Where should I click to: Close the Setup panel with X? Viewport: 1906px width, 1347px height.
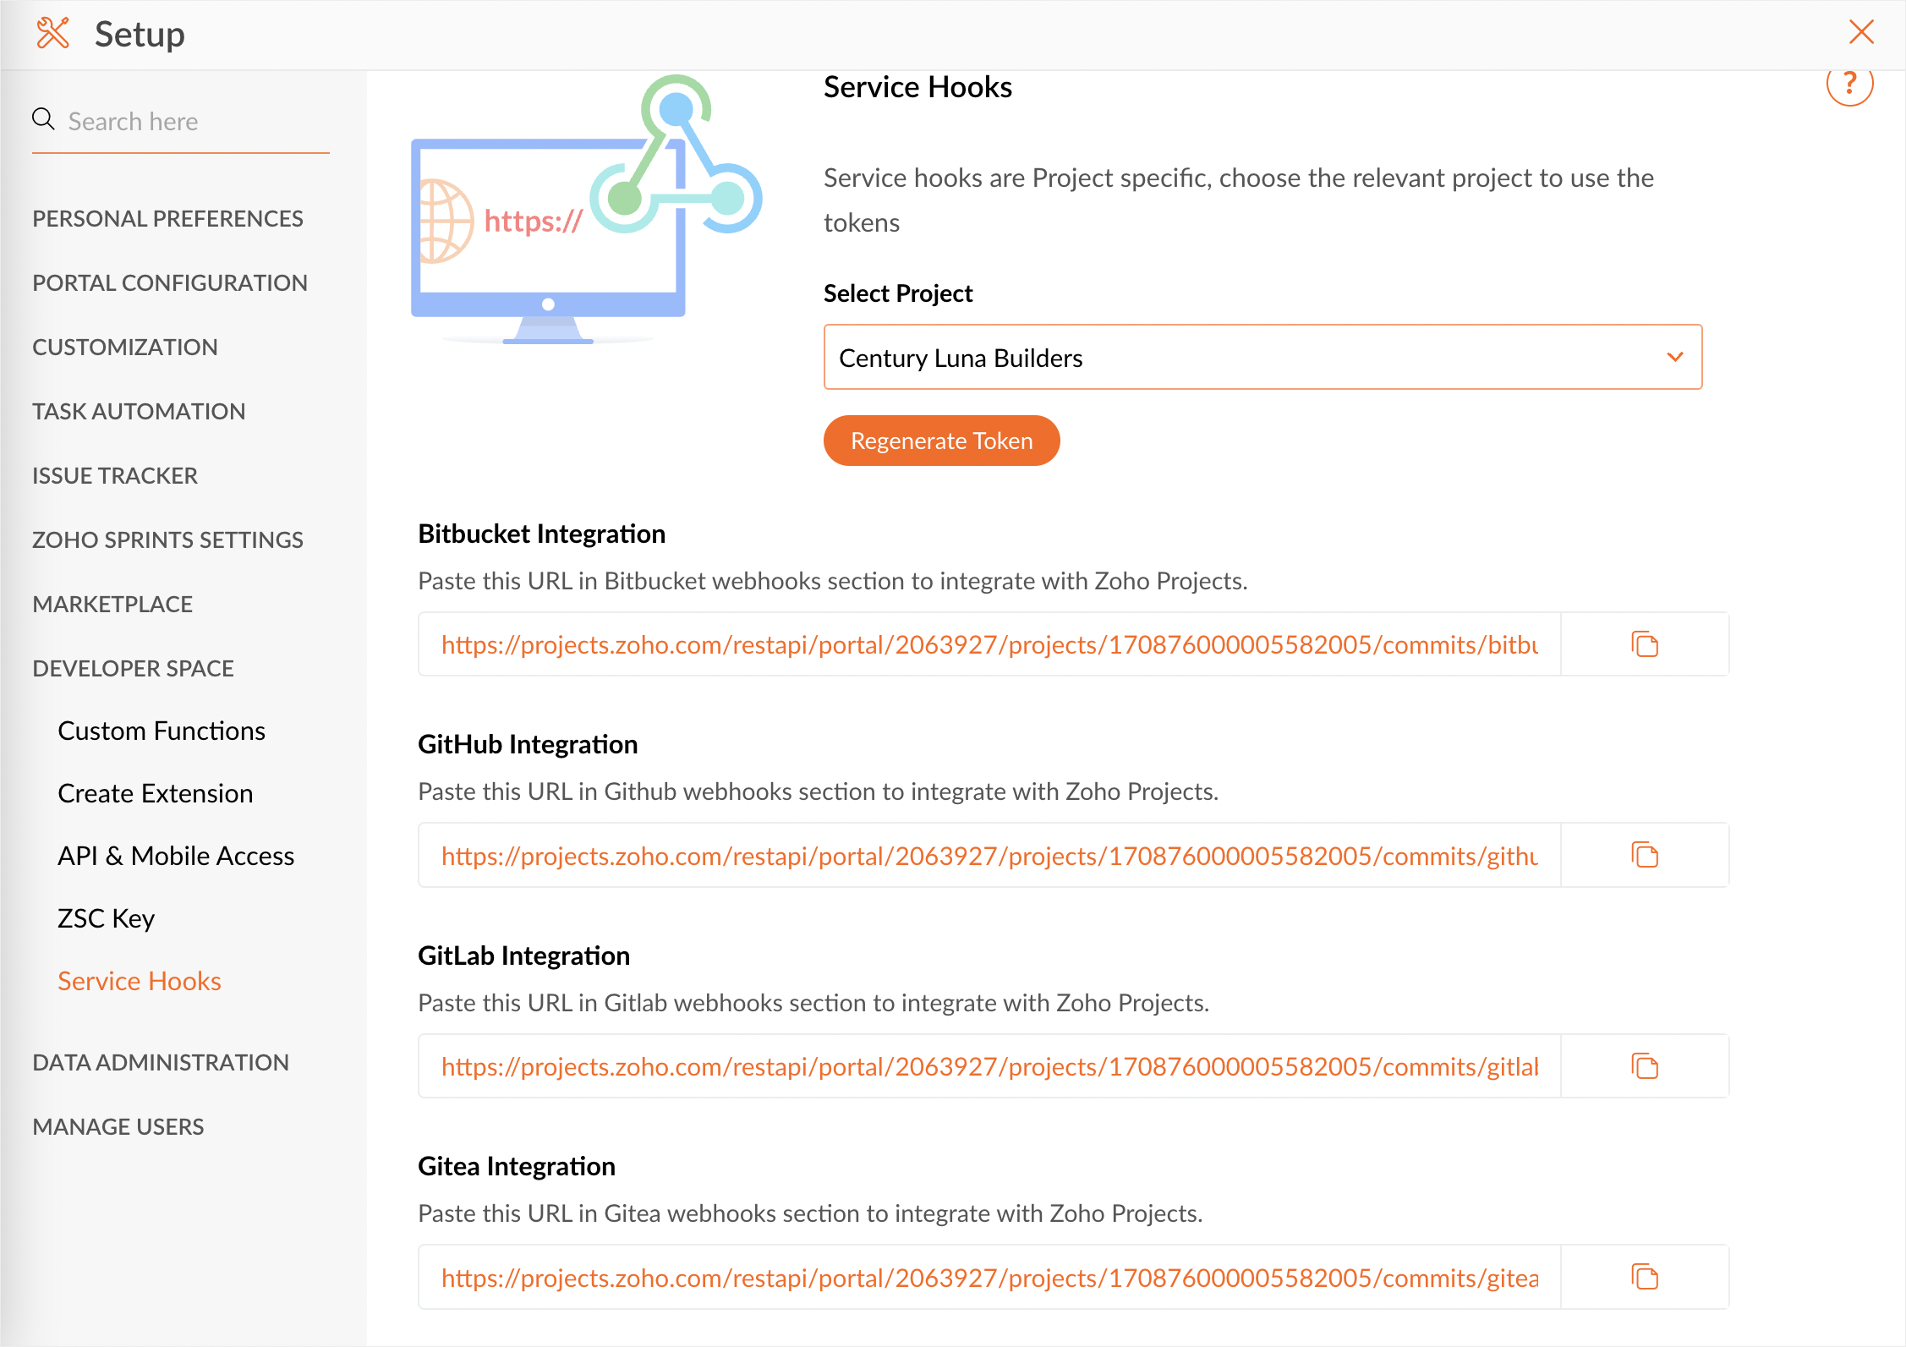click(x=1861, y=32)
